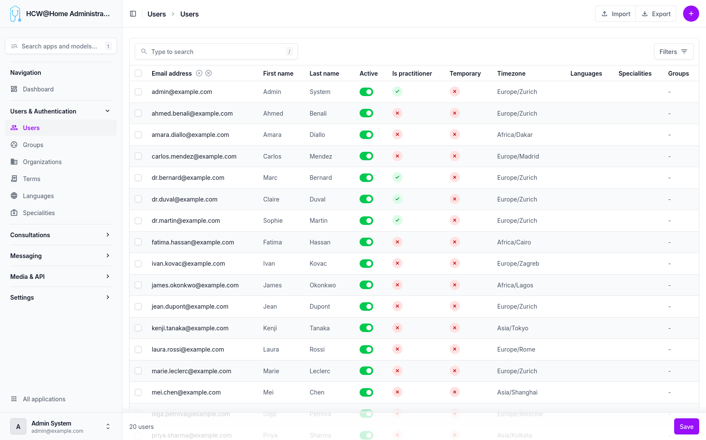
Task: Toggle the sidebar collapse icon
Action: [133, 14]
